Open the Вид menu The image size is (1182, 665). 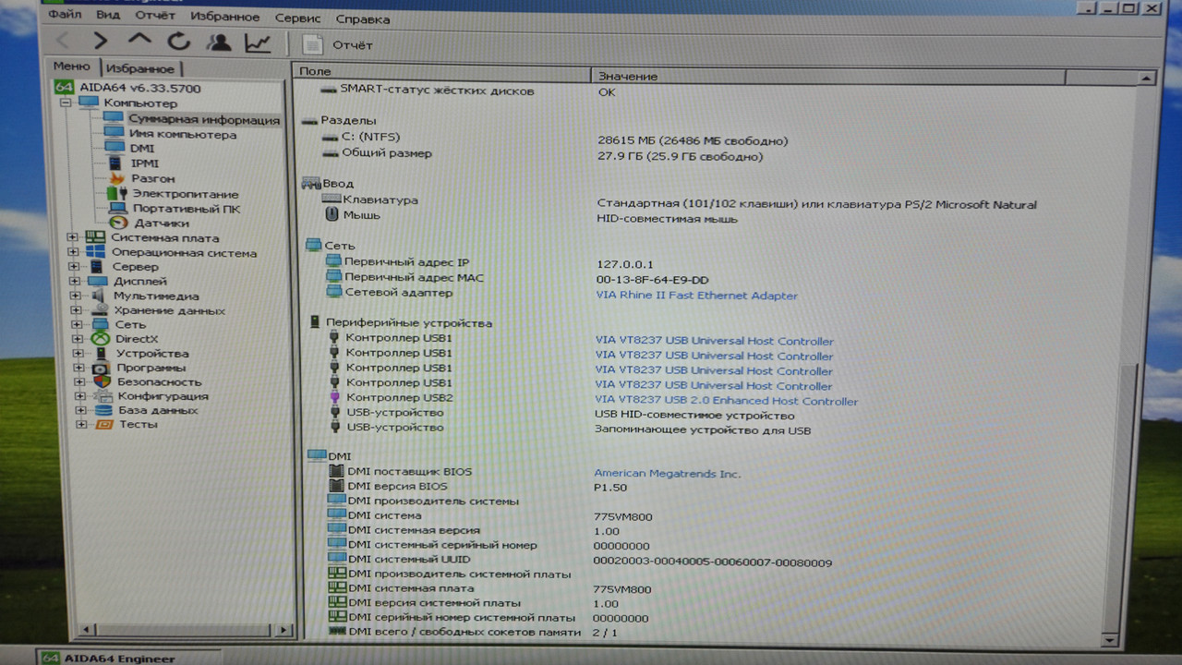(x=108, y=16)
